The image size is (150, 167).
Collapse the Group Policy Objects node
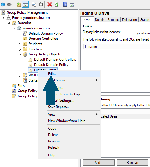(20, 55)
